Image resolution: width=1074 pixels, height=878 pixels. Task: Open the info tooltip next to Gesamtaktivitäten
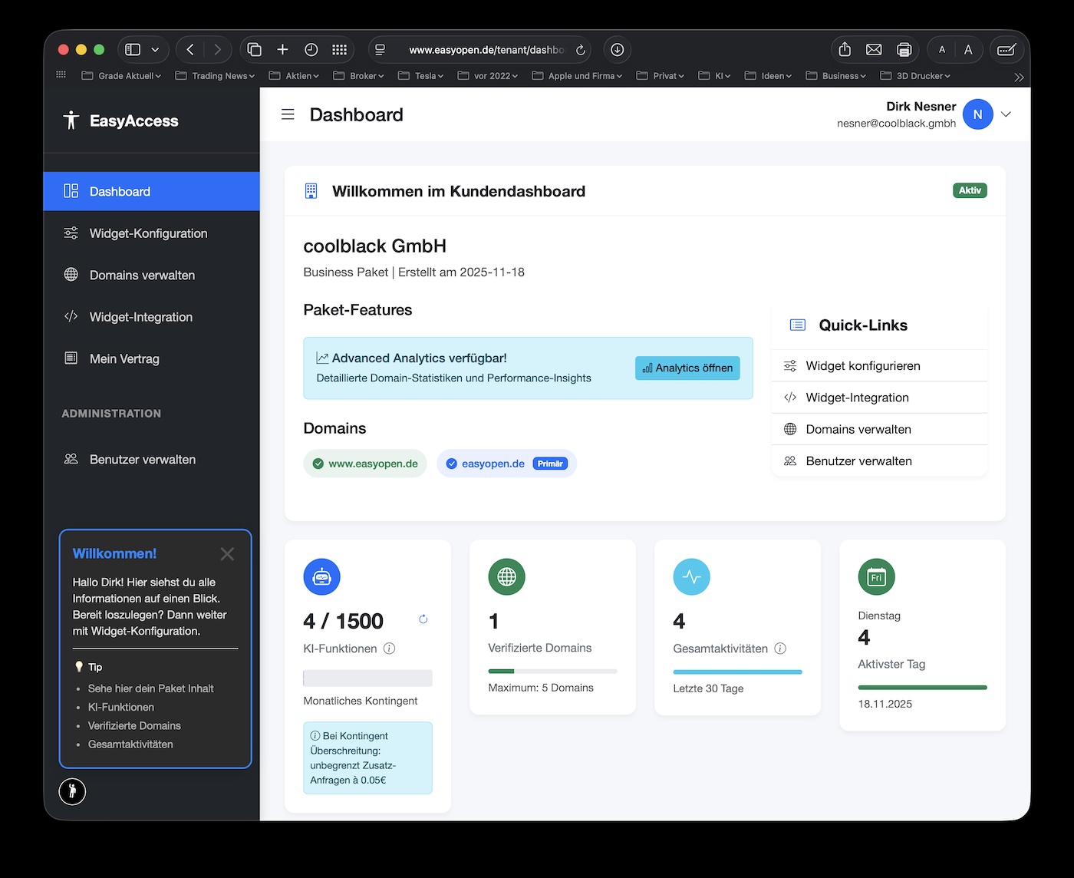pos(781,649)
